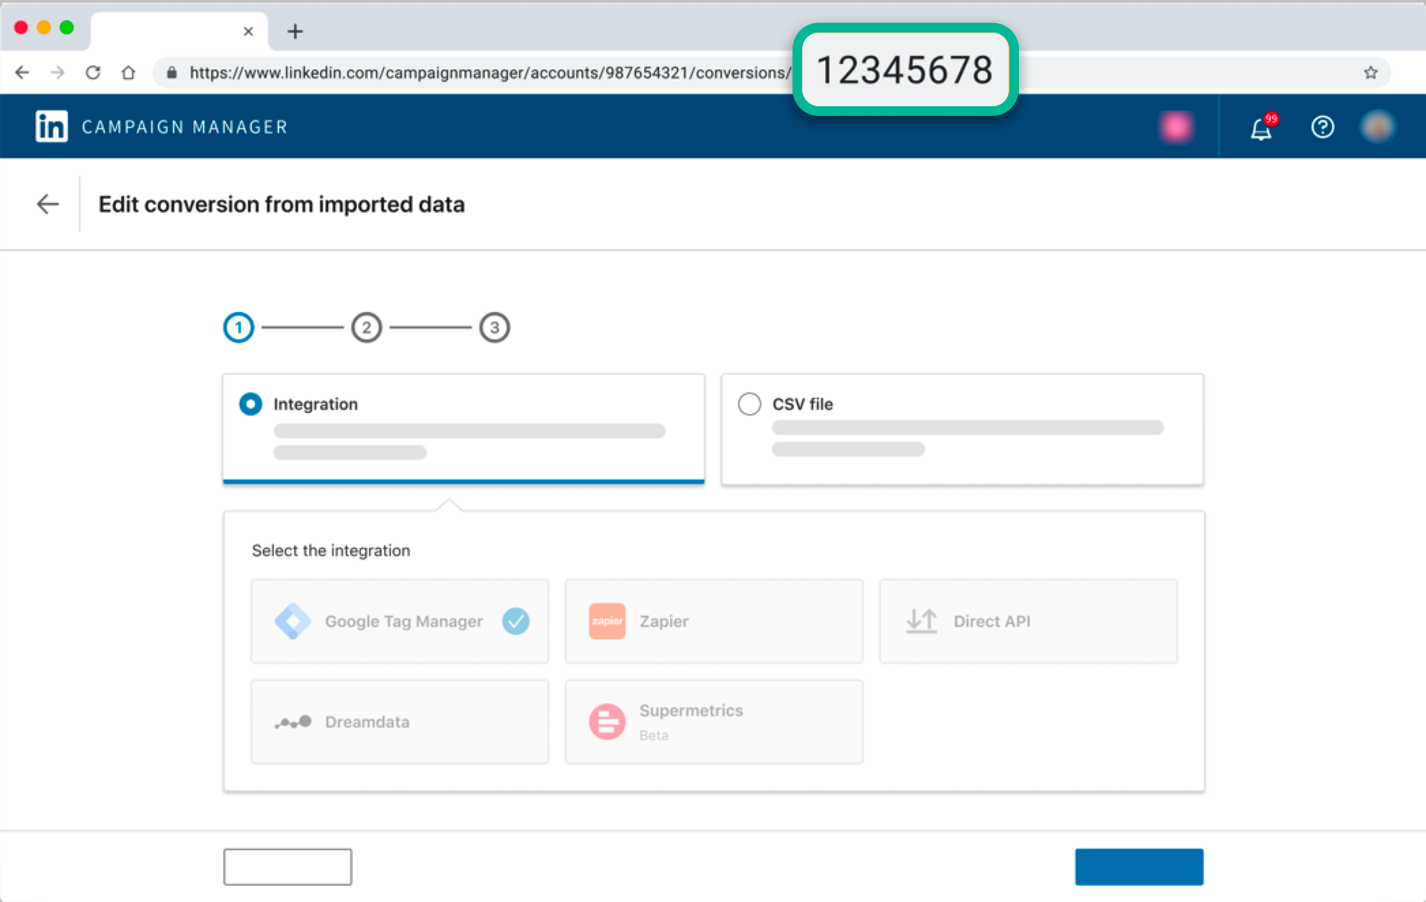Click the 'CSV file' option label
This screenshot has height=902, width=1426.
point(802,404)
